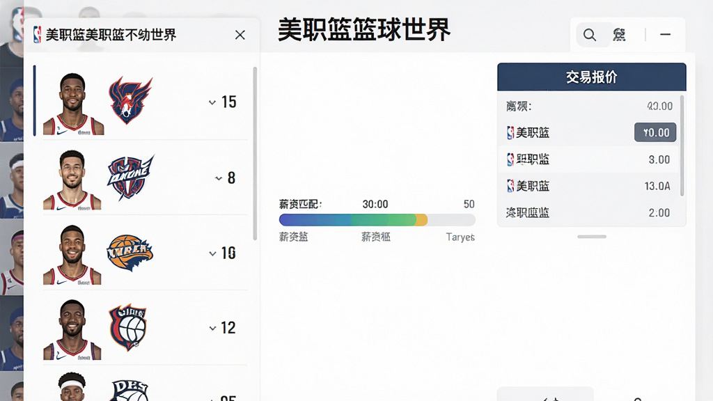Click the NBA logo in panel header
713x401 pixels.
coord(38,35)
